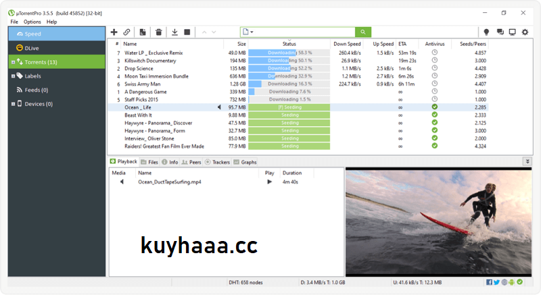Viewport: 541px width, 295px height.
Task: Click the remote monitor icon
Action: (513, 32)
